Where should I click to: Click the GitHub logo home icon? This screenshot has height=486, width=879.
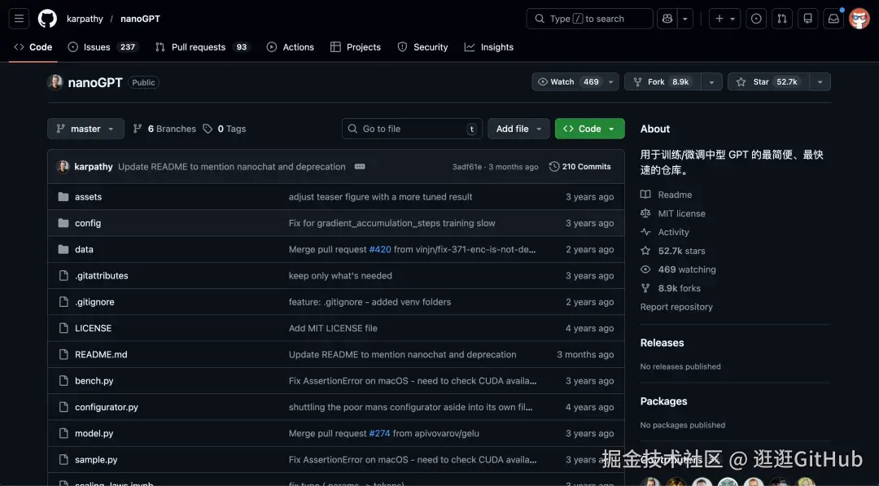(47, 18)
